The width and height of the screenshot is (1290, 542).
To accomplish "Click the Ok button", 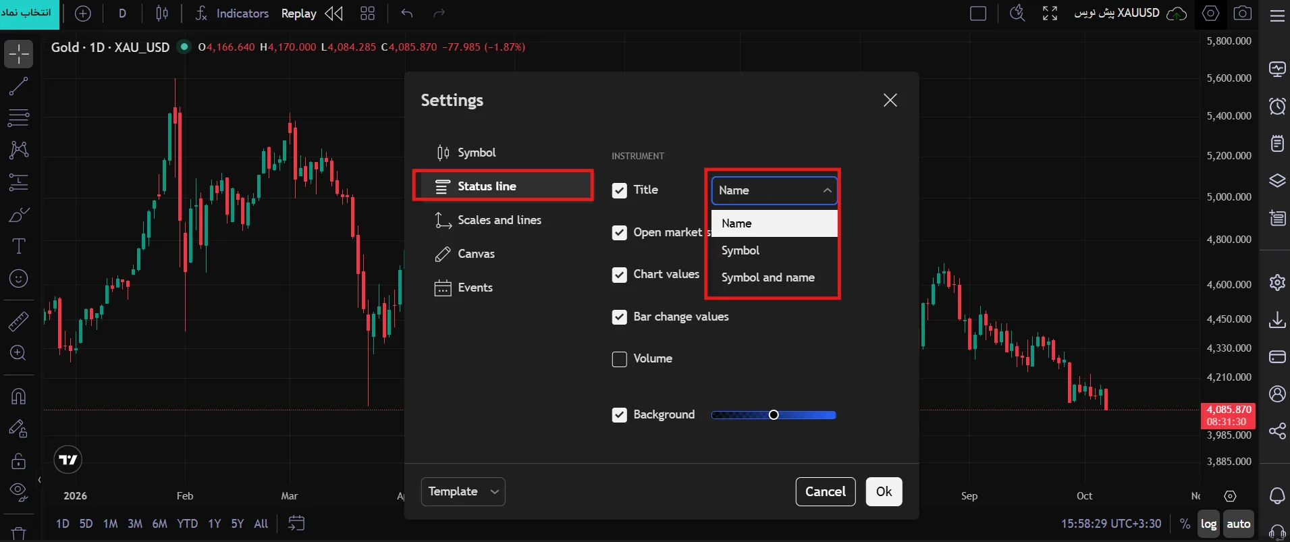I will 884,491.
